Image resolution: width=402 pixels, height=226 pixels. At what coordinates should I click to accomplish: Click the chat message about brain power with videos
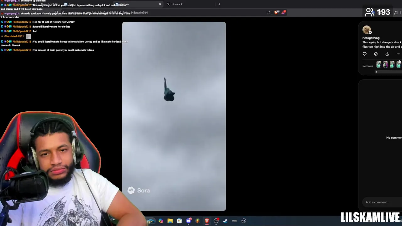point(63,50)
